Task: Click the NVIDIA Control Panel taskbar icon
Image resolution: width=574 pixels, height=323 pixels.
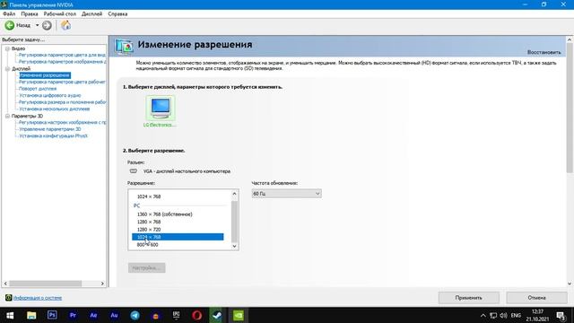Action: pos(239,315)
